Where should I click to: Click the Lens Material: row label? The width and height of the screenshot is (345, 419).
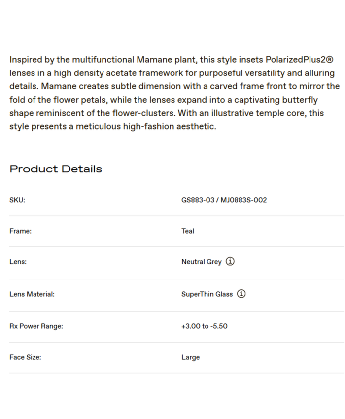(32, 294)
